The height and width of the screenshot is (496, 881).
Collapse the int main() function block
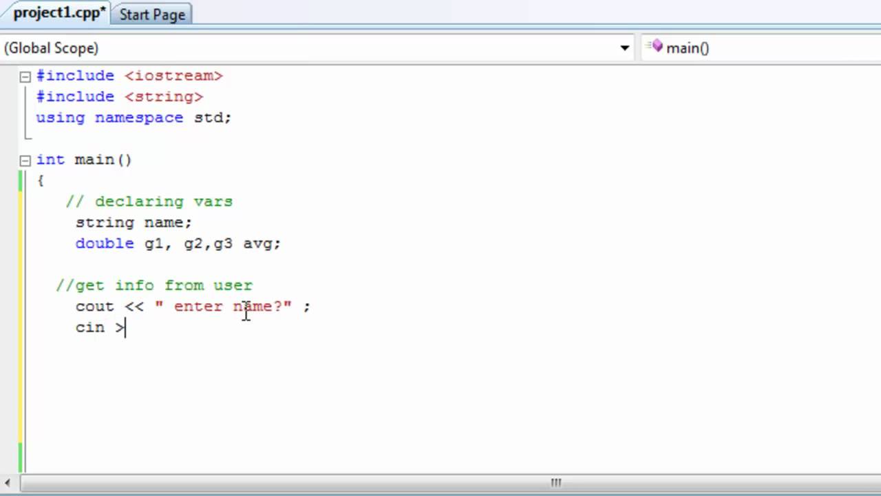[25, 161]
